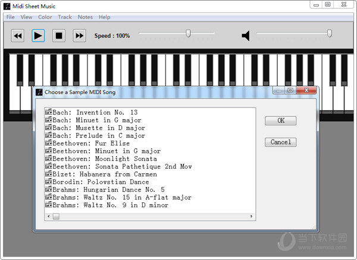
Task: Start playback with the Play button
Action: (38, 36)
